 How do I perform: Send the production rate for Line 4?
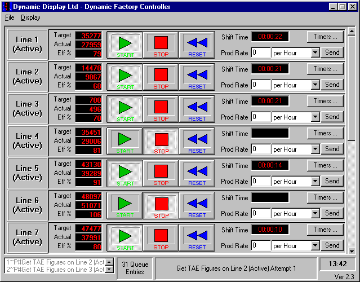(x=332, y=149)
